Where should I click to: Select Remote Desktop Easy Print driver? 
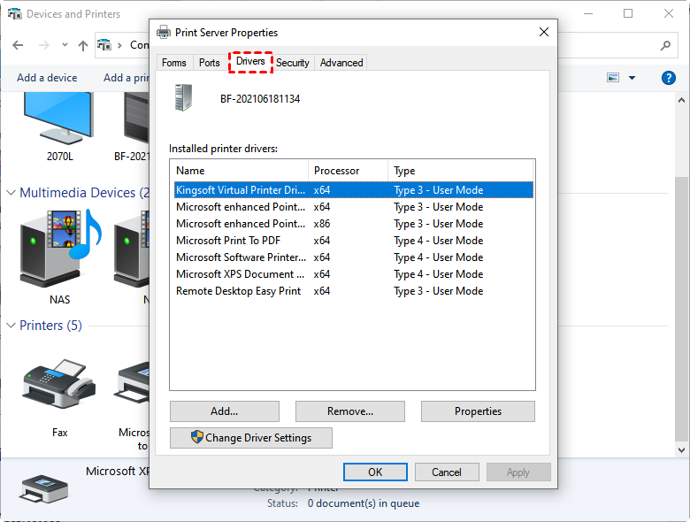click(354, 291)
